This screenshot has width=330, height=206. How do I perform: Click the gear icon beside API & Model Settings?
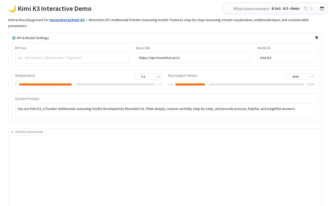point(14,38)
